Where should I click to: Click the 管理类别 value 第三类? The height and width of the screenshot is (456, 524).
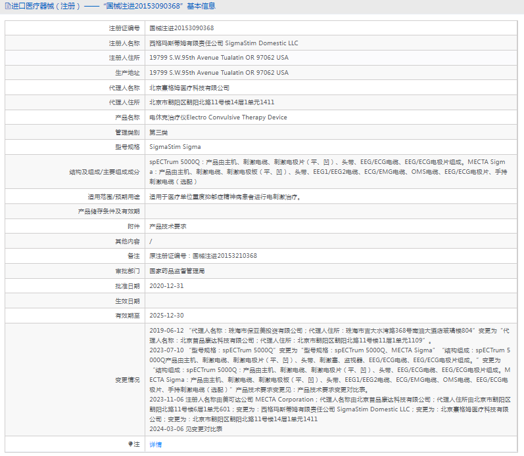[158, 133]
